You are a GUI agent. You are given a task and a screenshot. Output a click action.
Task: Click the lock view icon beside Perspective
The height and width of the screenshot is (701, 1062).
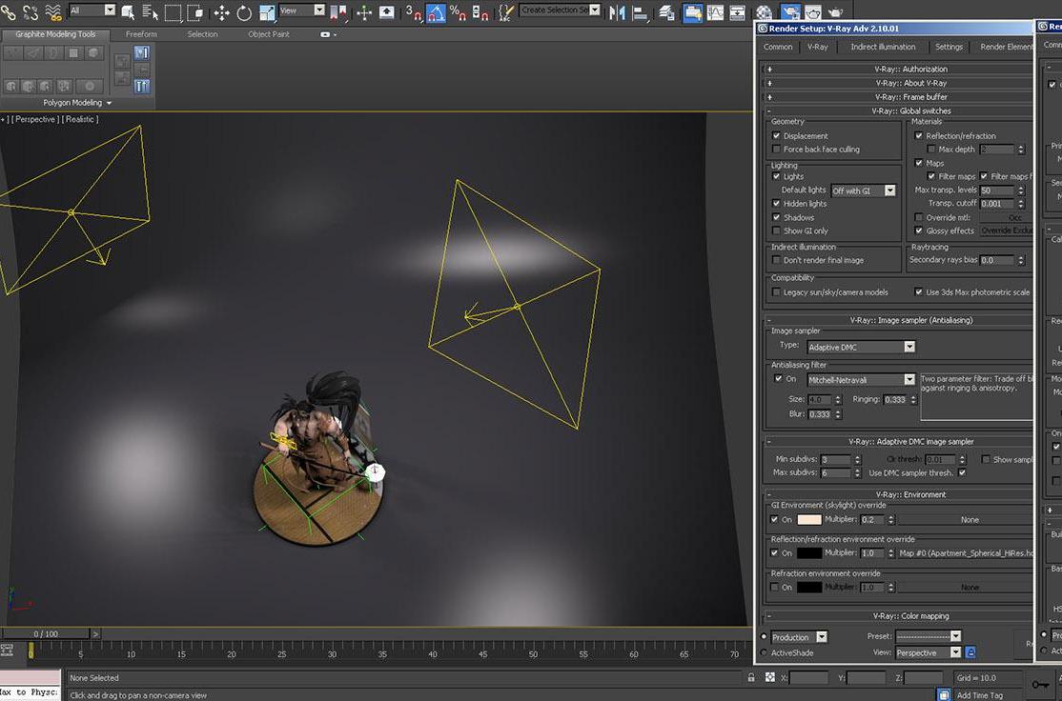point(970,652)
